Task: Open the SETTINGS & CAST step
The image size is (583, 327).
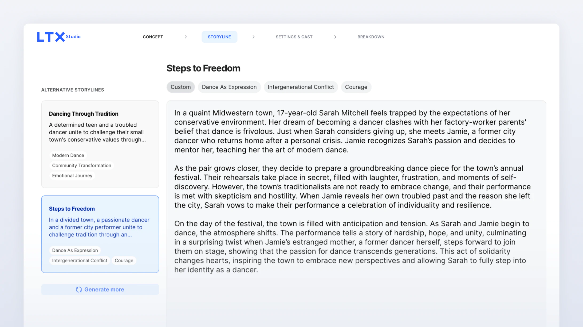Action: point(294,37)
